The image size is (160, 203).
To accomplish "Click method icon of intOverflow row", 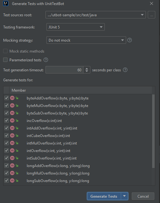I will point(12,150).
